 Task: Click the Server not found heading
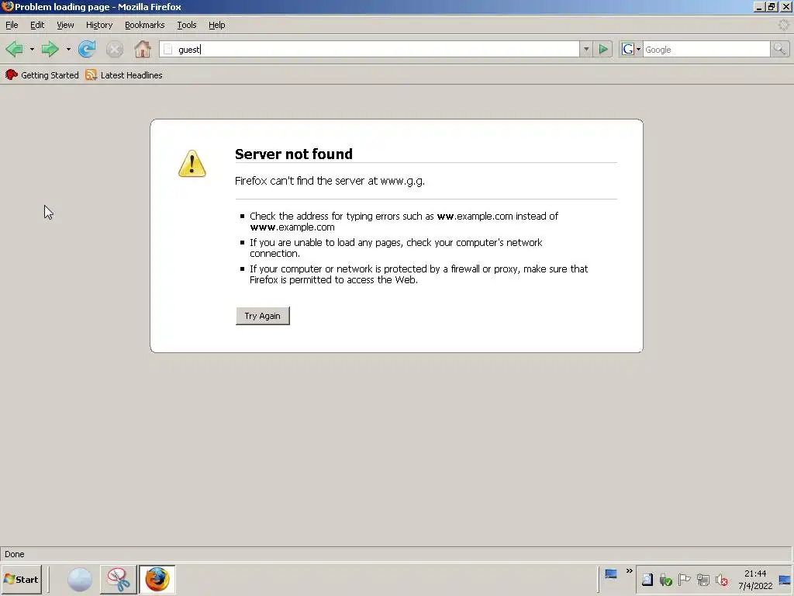pyautogui.click(x=294, y=154)
